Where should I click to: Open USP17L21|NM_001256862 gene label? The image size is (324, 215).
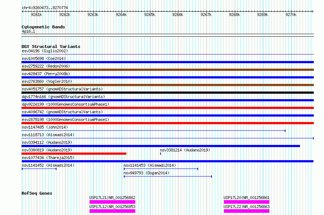point(112,198)
